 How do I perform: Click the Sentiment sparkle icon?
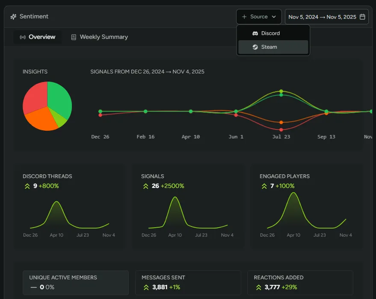(x=14, y=17)
